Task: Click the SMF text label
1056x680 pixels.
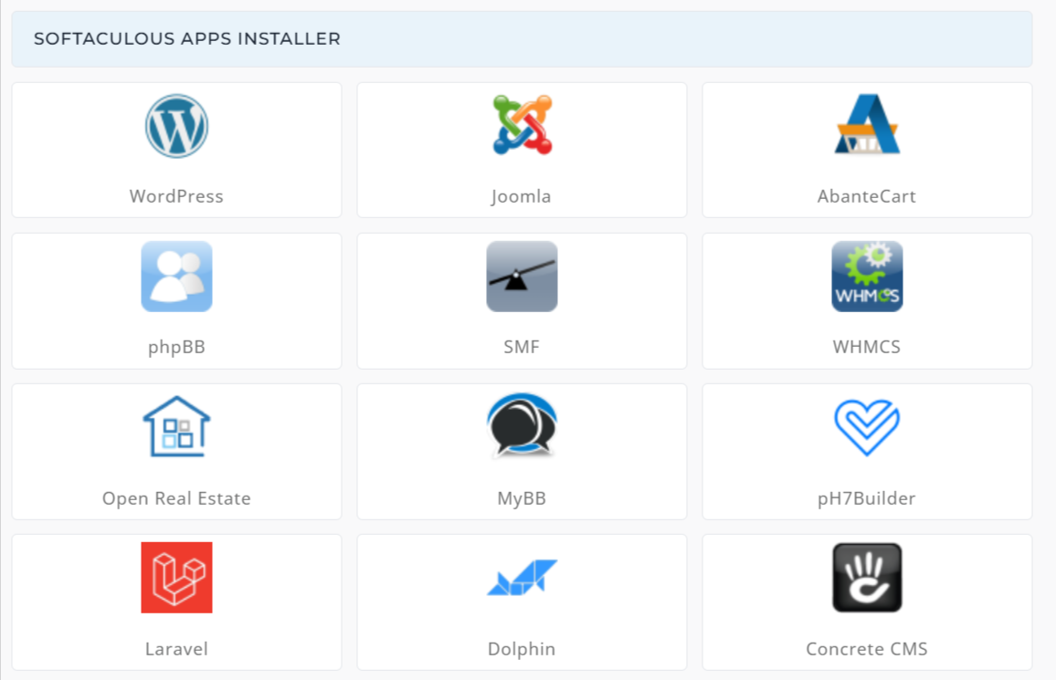Action: coord(522,347)
